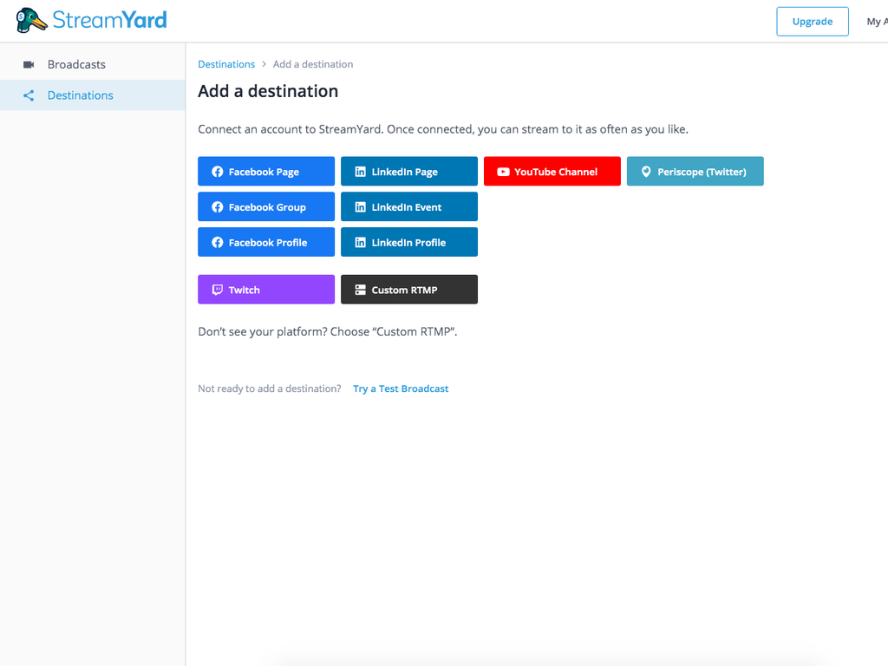Open Broadcasts in the sidebar
Image resolution: width=888 pixels, height=666 pixels.
coord(92,64)
